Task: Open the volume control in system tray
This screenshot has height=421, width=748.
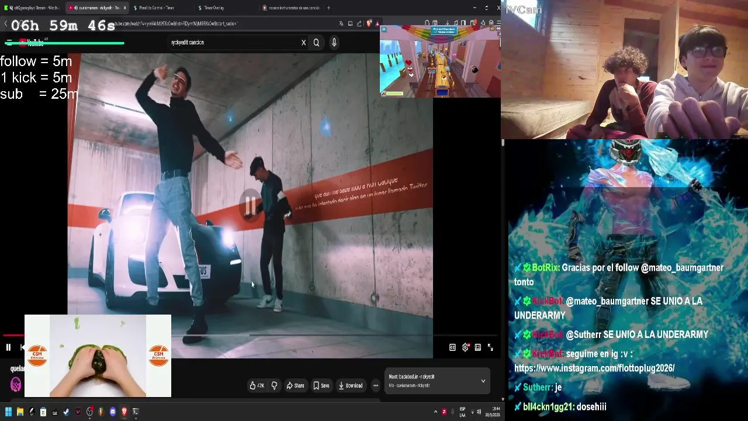Action: click(x=479, y=412)
